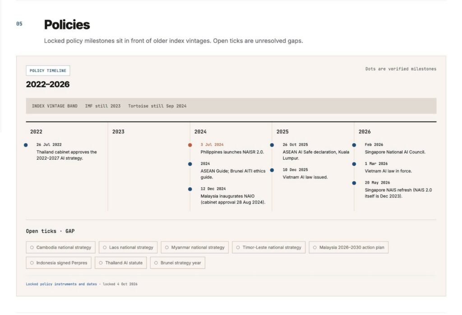Select the Timor-Leste national strategy chip
Screen dimensions: 462x315
click(x=269, y=247)
